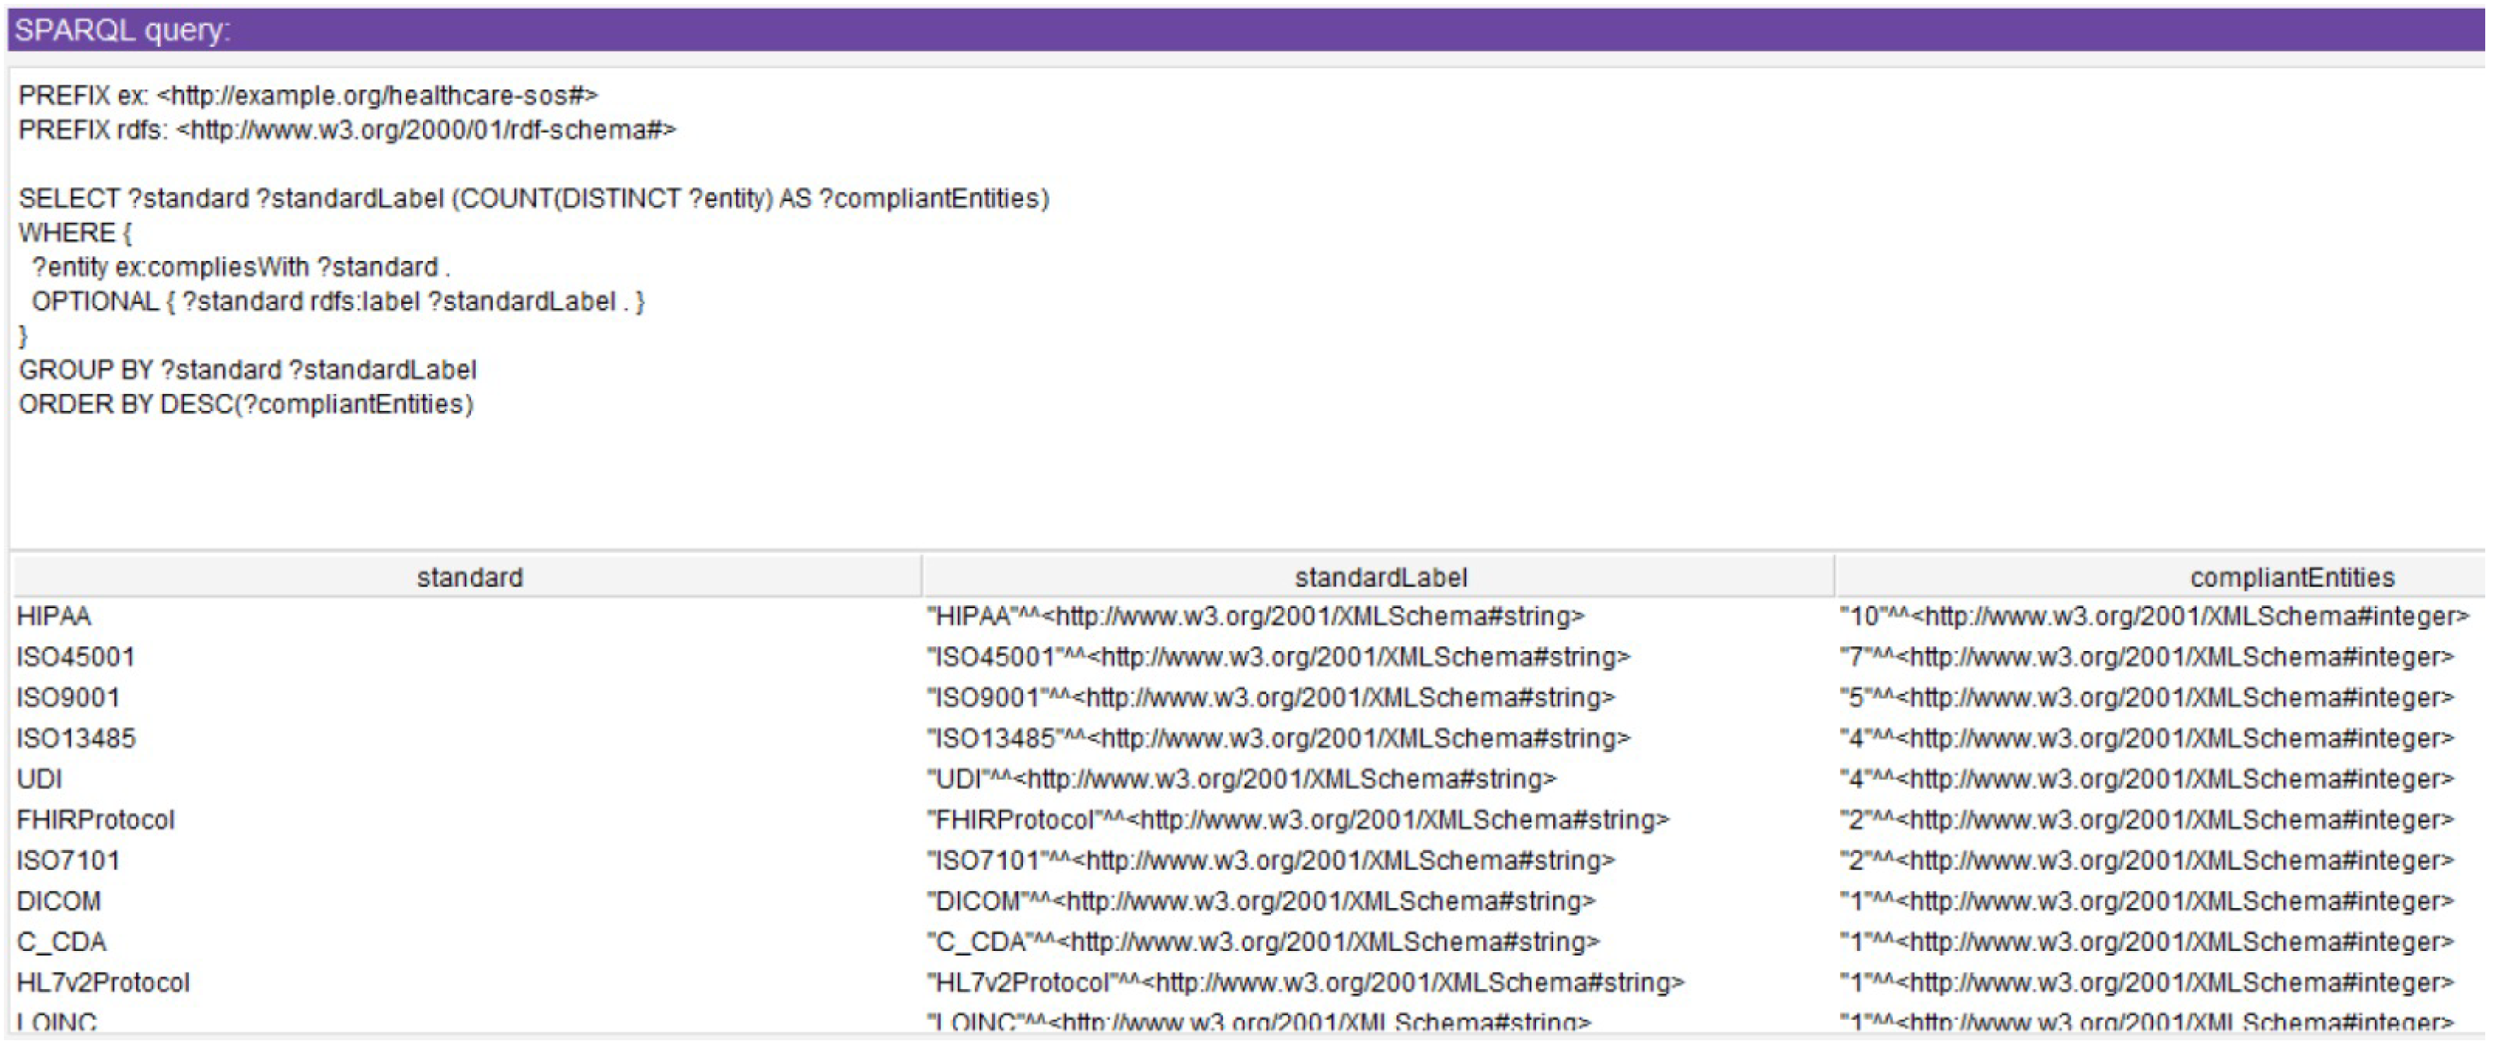Select the HL7v2Protocol standard cell

coord(103,982)
